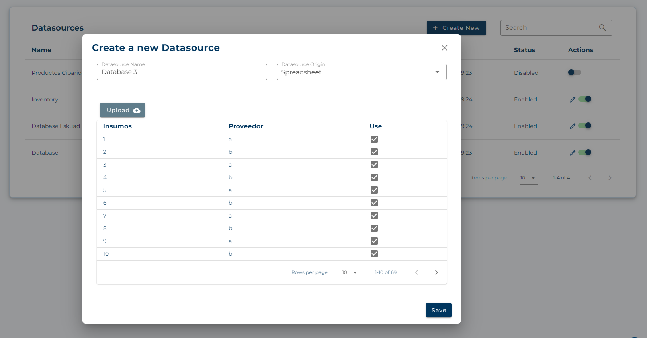
Task: Click the edit pencil for Inventory
Action: click(572, 99)
